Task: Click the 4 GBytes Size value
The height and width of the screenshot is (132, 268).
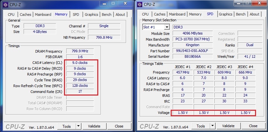Action: click(40, 32)
